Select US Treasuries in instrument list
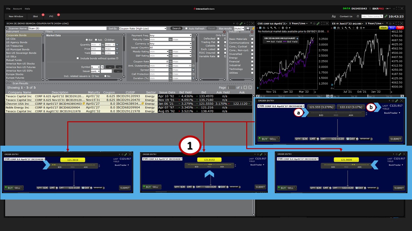This screenshot has height=231, width=412. point(14,46)
